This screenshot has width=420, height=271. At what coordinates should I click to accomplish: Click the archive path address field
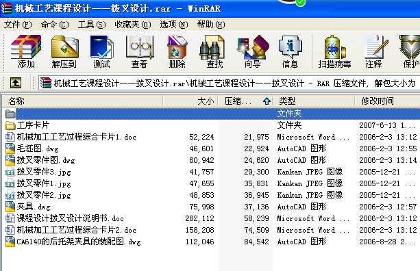click(229, 83)
